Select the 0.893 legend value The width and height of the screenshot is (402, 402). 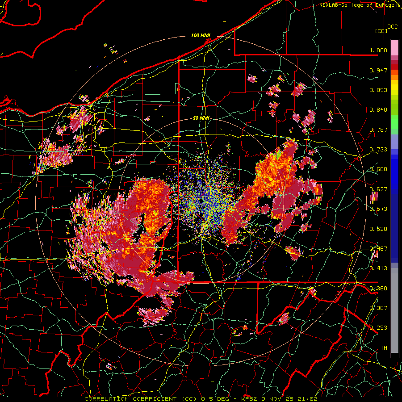[x=378, y=90]
